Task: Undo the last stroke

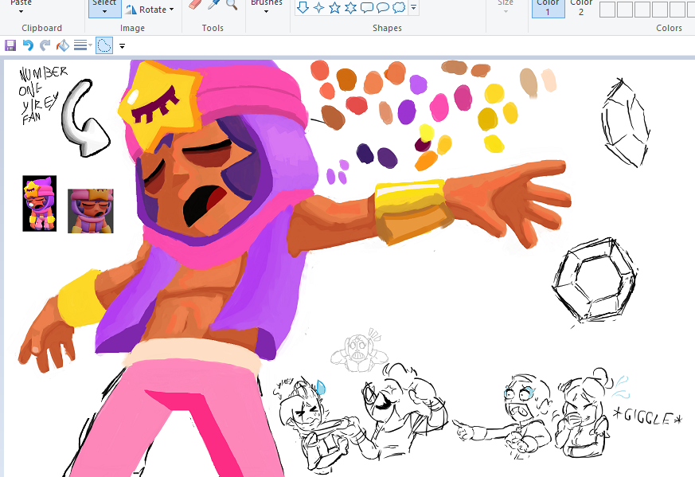Action: point(28,45)
